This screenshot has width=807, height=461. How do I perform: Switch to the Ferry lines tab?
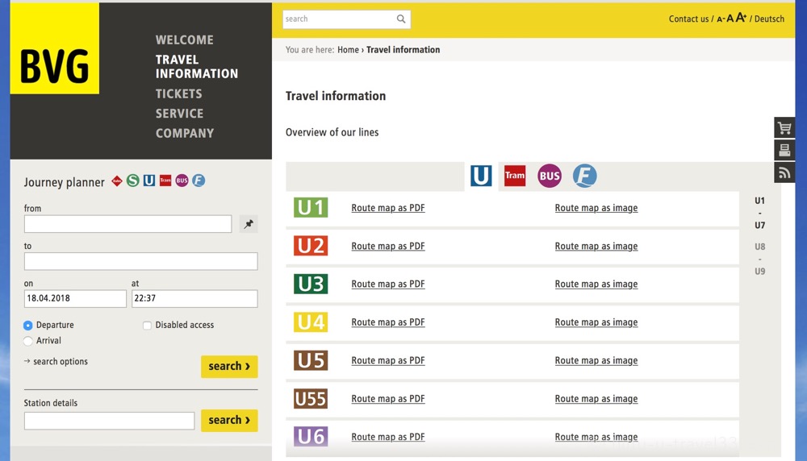pyautogui.click(x=584, y=176)
